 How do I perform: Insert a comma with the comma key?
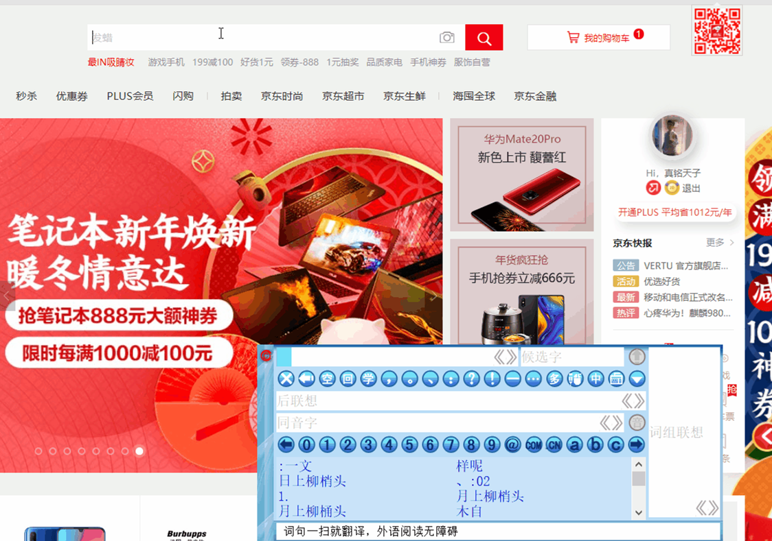tap(389, 379)
